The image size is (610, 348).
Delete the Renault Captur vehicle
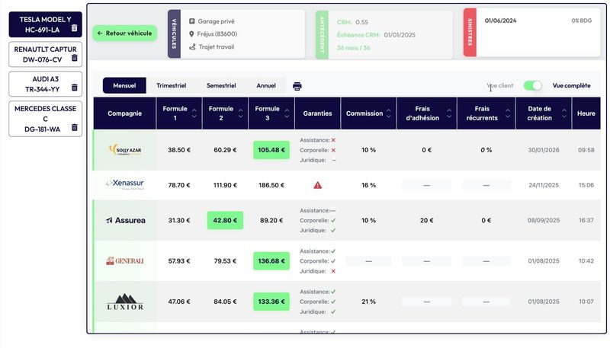coord(74,58)
